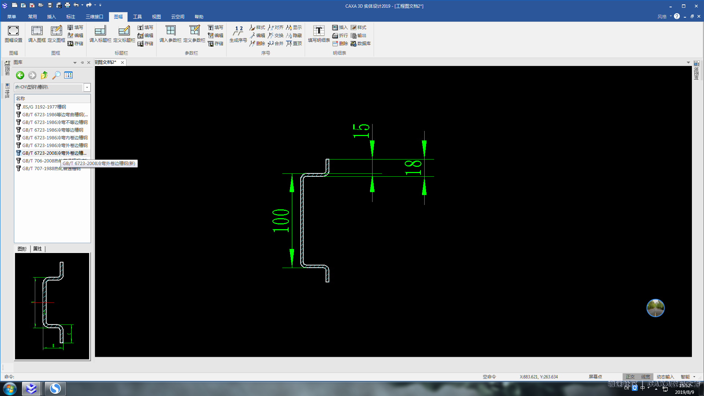Viewport: 704px width, 396px height.
Task: Expand the library path dropdown zh-CN\型钢\槽钢
Action: (x=87, y=87)
